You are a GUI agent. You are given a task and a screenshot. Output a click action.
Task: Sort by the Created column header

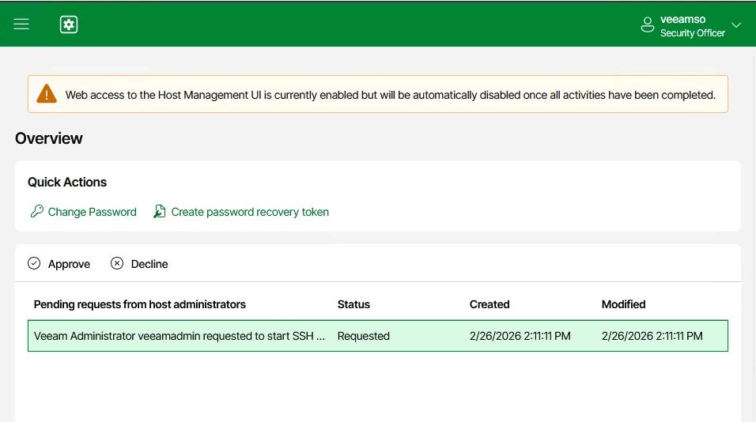coord(490,304)
